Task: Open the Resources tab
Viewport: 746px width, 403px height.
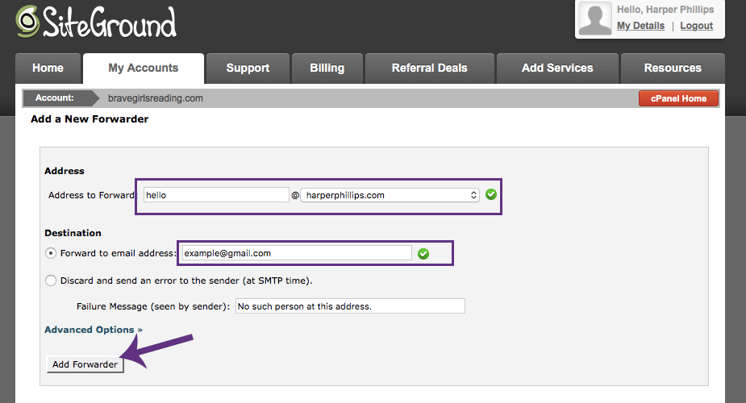Action: 673,69
